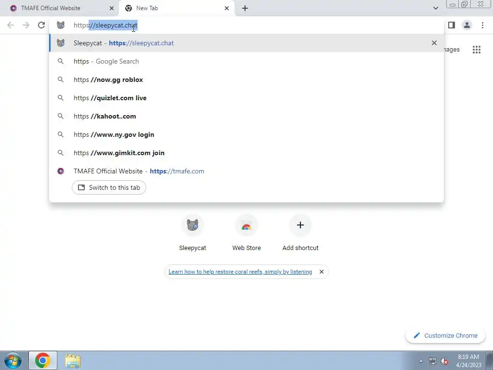Select the TMAFE Official Website tmafe.com suggestion

coord(246,171)
